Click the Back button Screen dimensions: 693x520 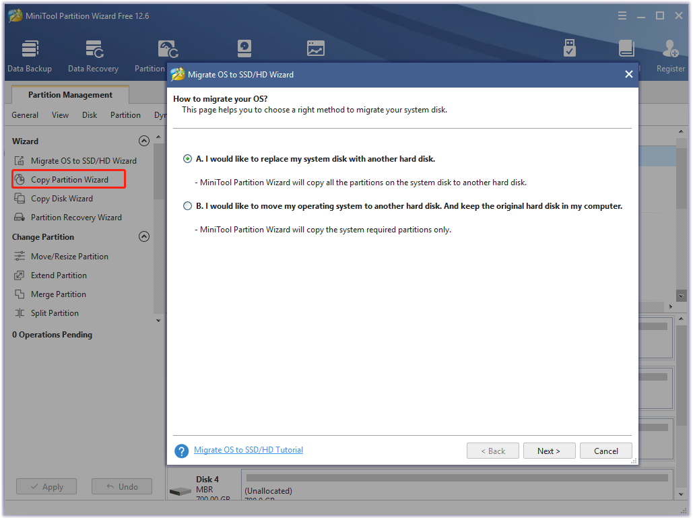(493, 451)
